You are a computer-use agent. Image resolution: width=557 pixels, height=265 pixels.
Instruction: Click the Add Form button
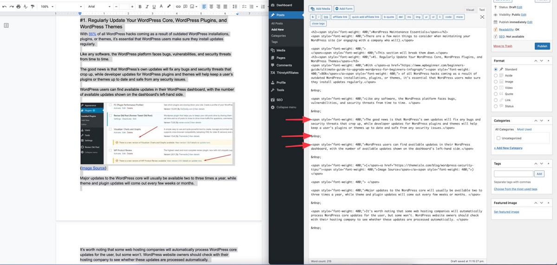[x=343, y=8]
